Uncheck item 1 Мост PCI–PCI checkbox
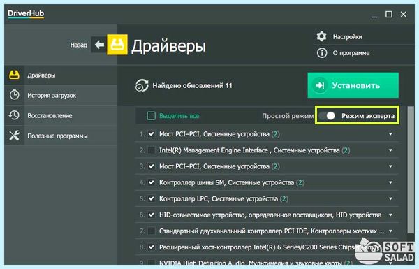 click(152, 134)
